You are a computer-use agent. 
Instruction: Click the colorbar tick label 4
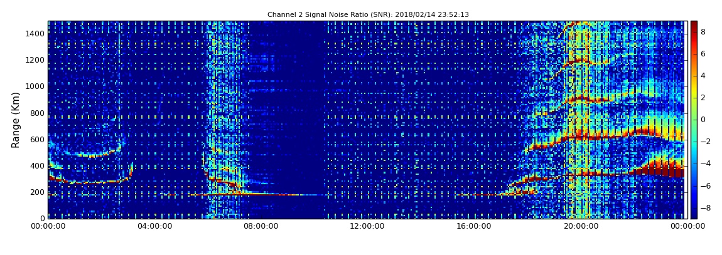(x=703, y=76)
